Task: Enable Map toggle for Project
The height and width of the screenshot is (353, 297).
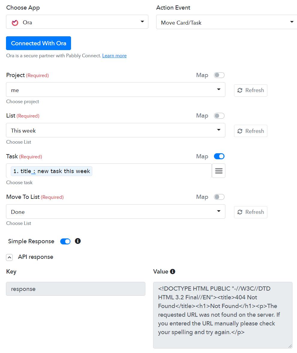Action: click(x=219, y=75)
